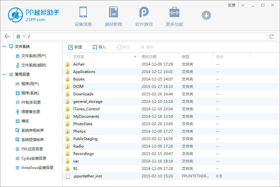Click the download circle icon in the header

(x=206, y=15)
